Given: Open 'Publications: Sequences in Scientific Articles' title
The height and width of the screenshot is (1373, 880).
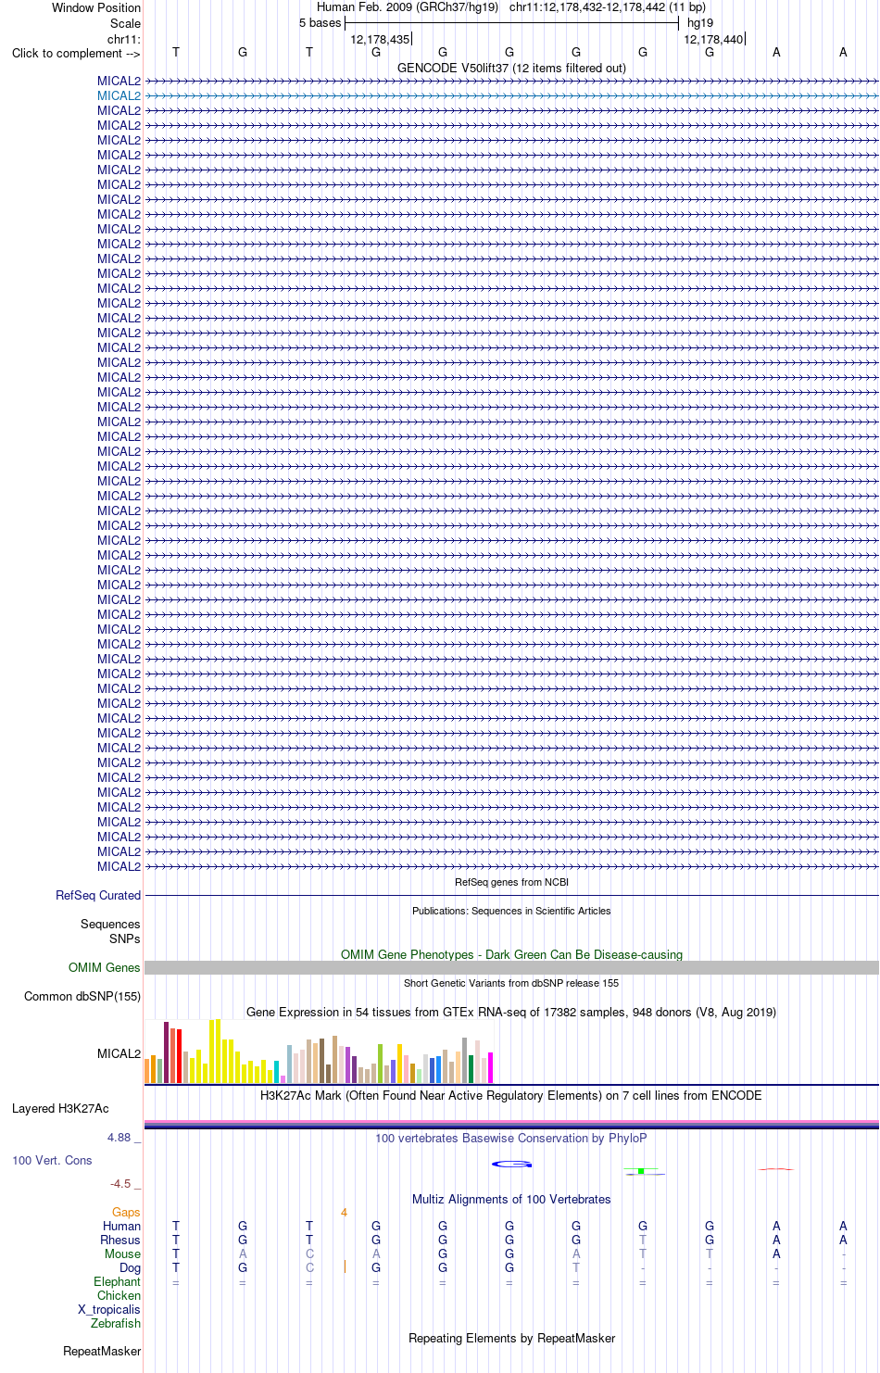Looking at the screenshot, I should pos(511,911).
